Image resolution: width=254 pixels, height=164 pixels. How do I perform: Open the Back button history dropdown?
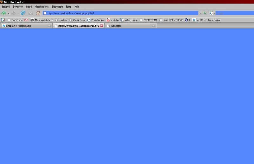click(9, 13)
